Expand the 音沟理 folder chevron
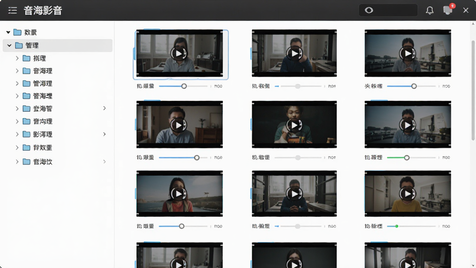This screenshot has height=268, width=476. (17, 121)
